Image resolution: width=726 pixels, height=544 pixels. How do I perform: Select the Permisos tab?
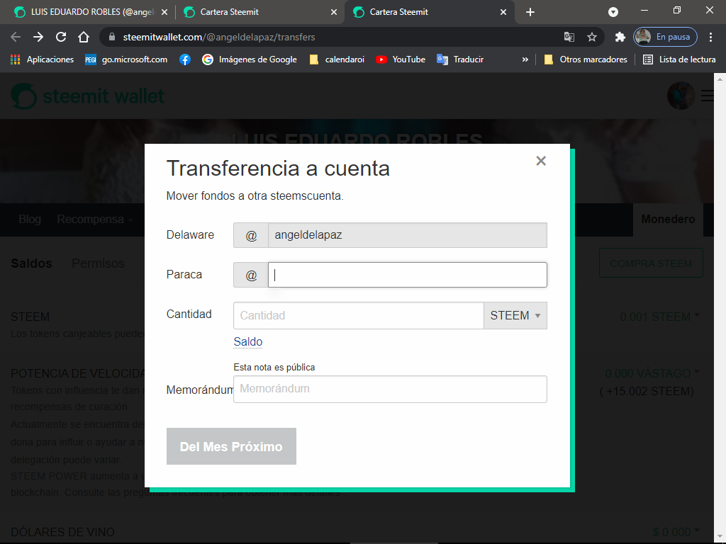click(98, 263)
